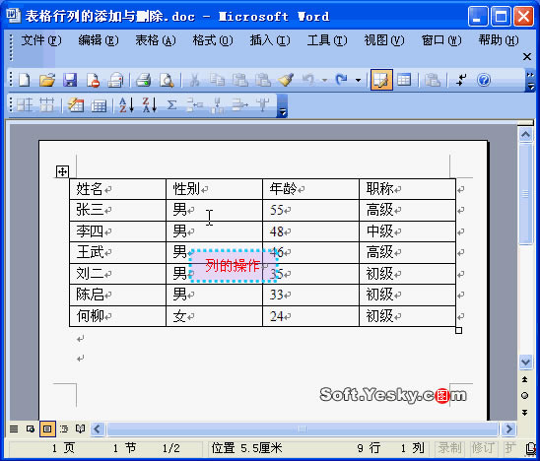Click the undo arrow icon
Viewport: 540px width, 461px height.
(x=308, y=80)
